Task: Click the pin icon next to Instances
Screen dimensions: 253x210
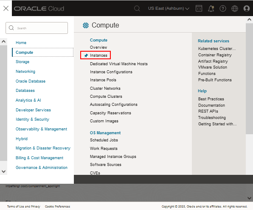Action: pos(86,55)
